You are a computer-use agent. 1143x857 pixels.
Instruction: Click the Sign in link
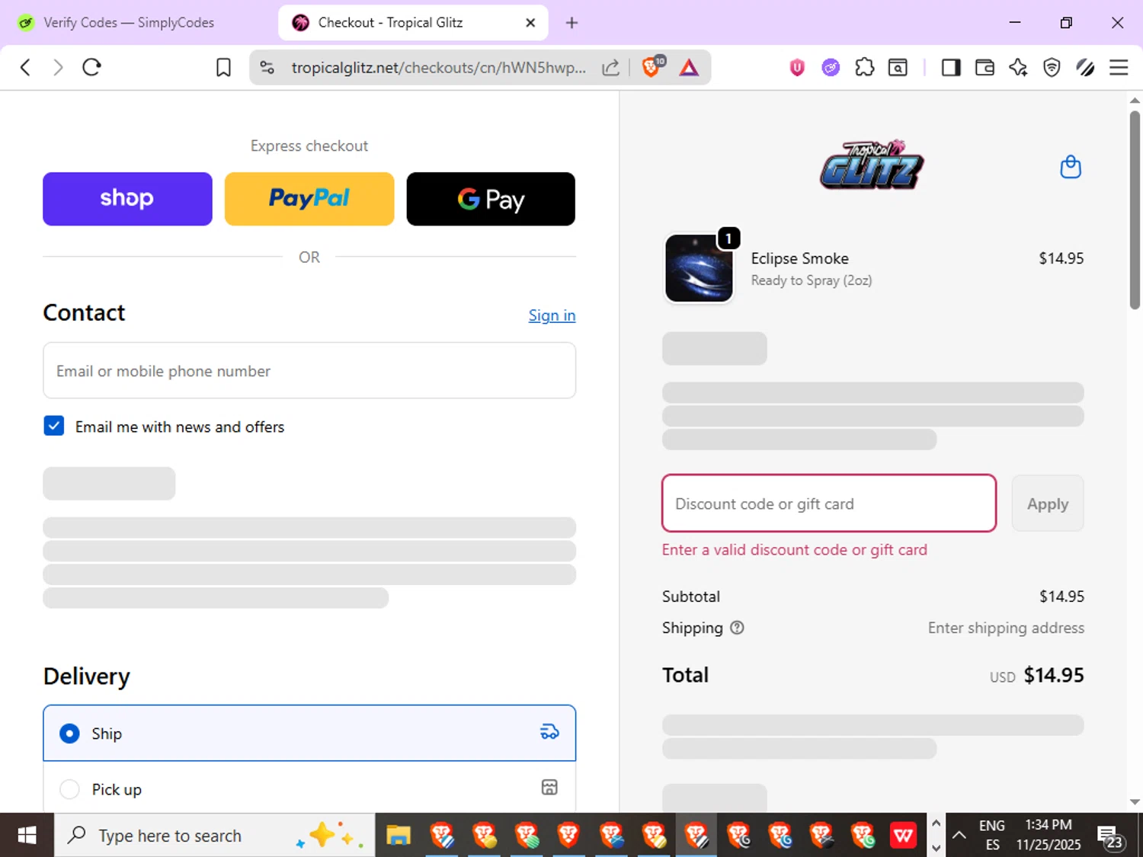[x=552, y=315]
